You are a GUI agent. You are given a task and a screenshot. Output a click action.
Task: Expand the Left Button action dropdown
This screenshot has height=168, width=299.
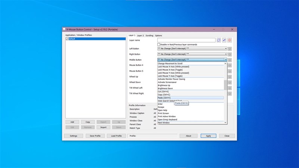click(x=226, y=49)
